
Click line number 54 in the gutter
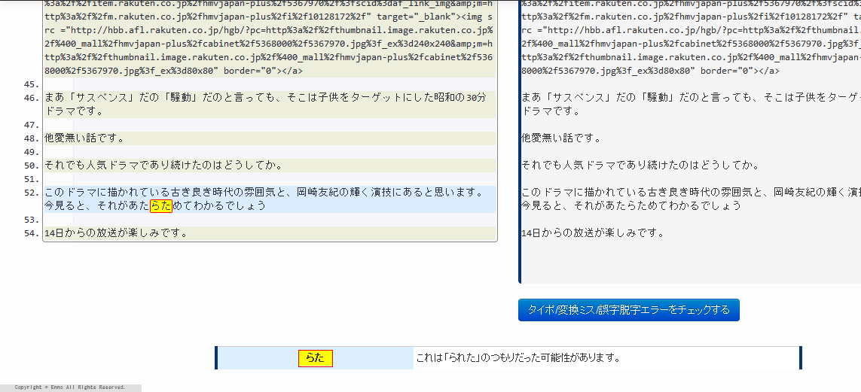tap(32, 233)
